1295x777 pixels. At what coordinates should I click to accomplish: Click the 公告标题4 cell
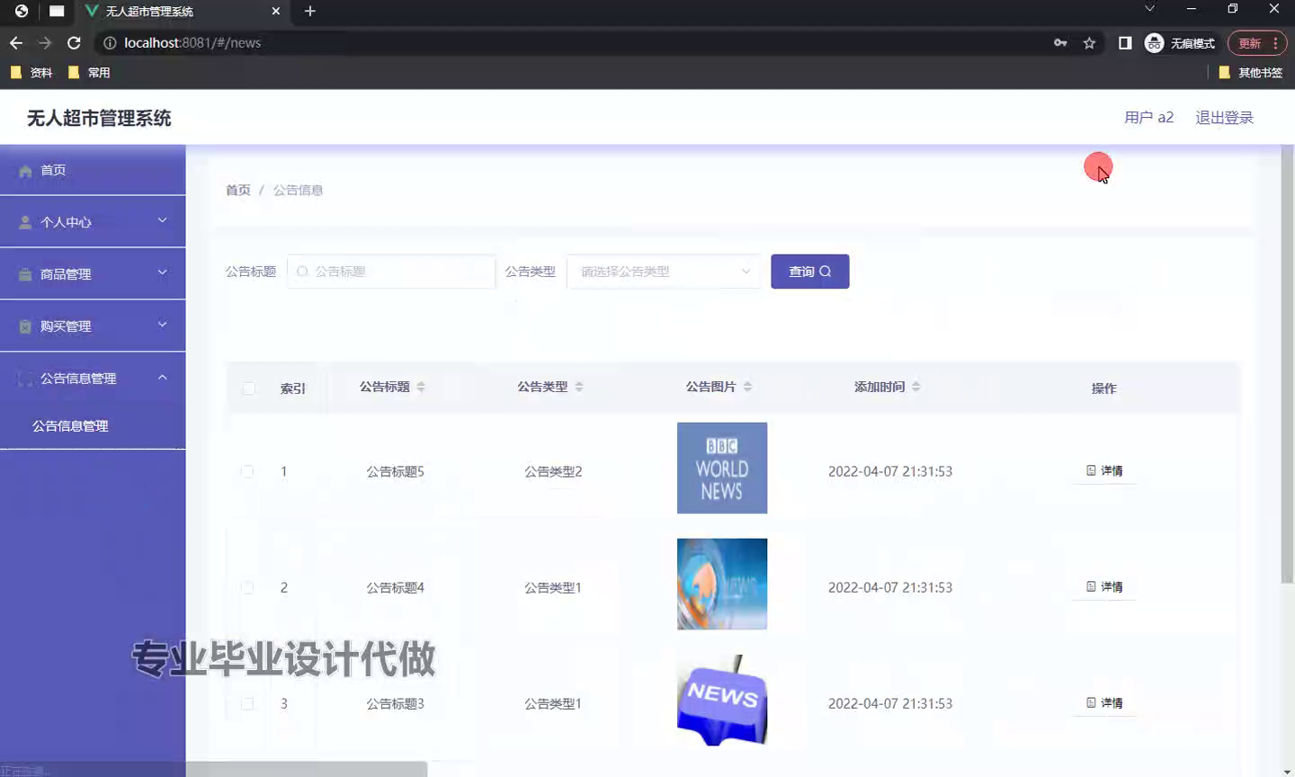coord(395,587)
